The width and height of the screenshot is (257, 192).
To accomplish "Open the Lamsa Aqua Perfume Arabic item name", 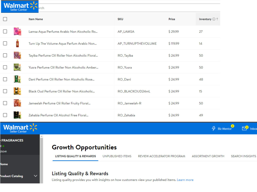I will [63, 31].
